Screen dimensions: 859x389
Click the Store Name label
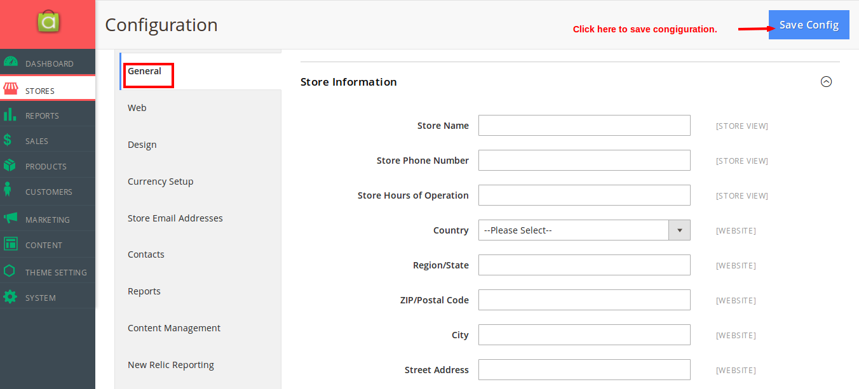pos(443,126)
